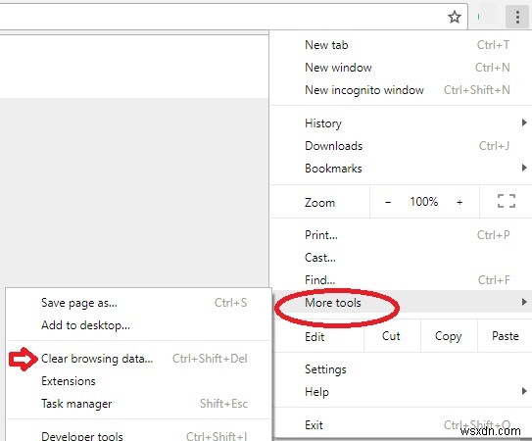Screen dimensions: 532x441
Task: Open Extensions from More tools
Action: tap(139, 381)
